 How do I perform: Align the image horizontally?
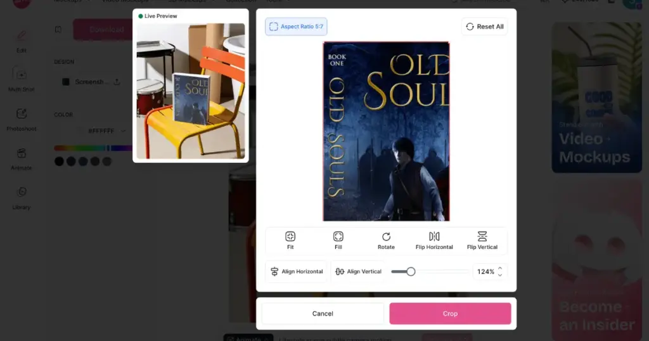pos(297,271)
